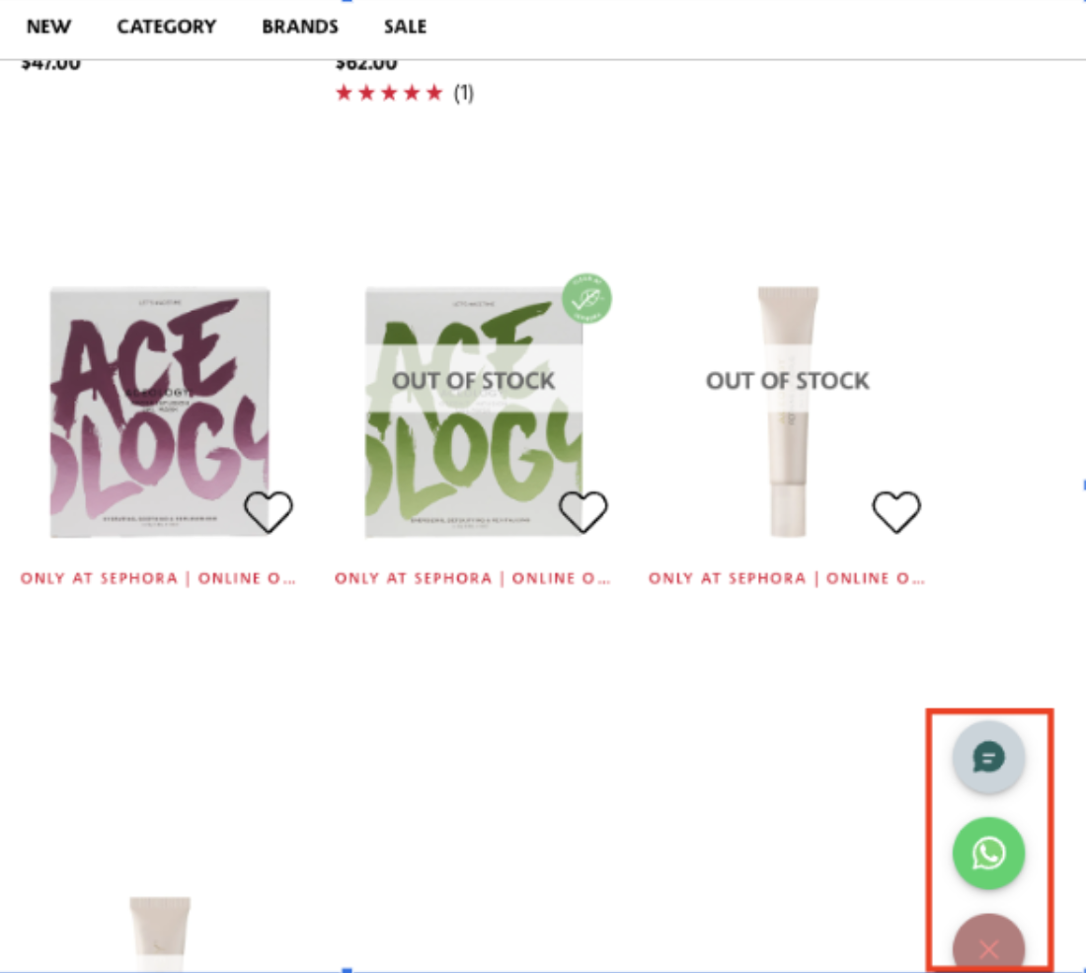Click Only at Sephora label under green mask
Screen dimensions: 1086x973
pyautogui.click(x=472, y=578)
